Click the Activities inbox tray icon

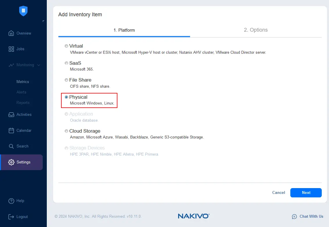tap(11, 115)
